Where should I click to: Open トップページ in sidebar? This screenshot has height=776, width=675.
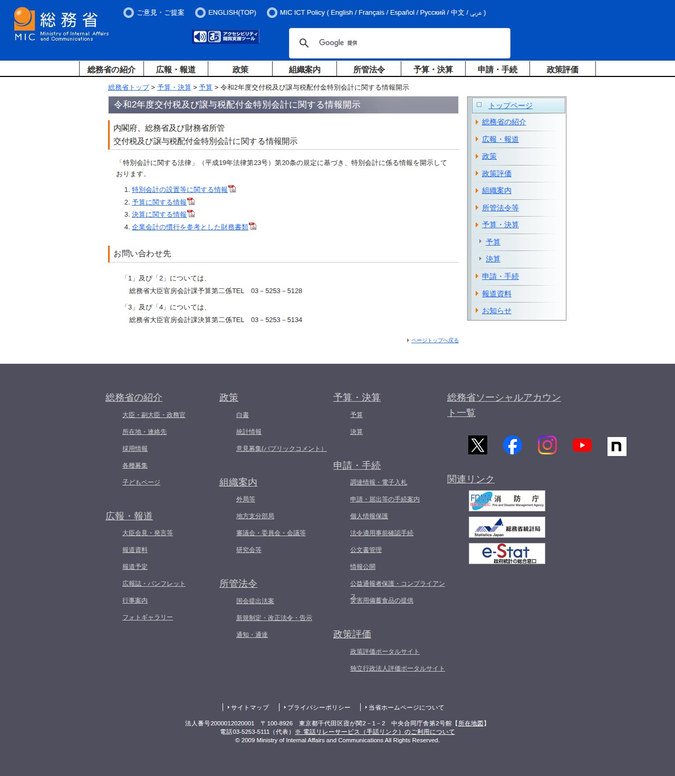tap(510, 106)
